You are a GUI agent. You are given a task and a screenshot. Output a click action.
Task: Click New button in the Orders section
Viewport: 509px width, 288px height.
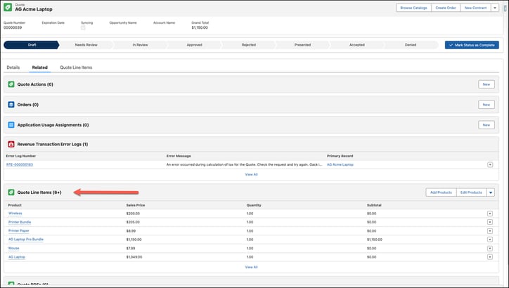(487, 105)
